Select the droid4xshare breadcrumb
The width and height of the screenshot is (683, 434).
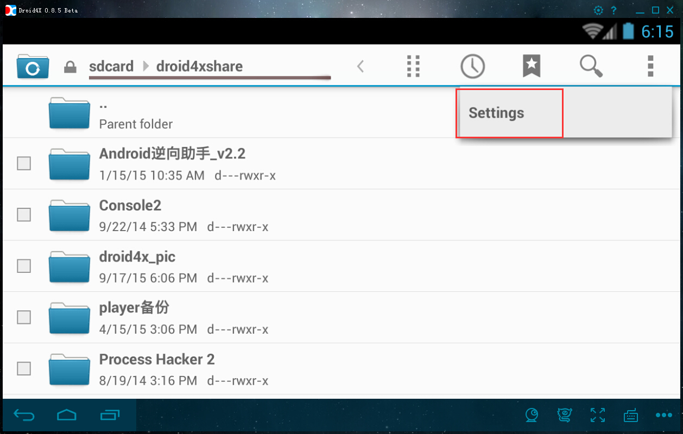click(199, 66)
